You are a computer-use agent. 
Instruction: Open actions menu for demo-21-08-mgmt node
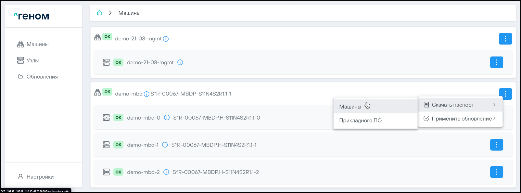point(496,62)
